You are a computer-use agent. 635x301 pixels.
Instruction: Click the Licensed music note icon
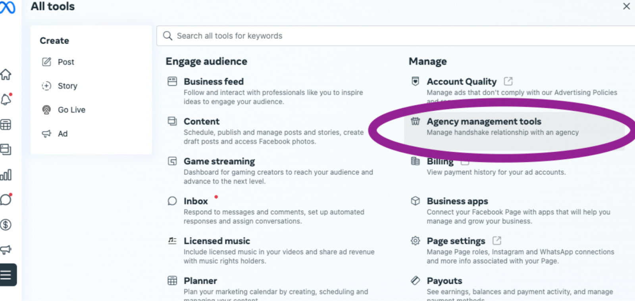pyautogui.click(x=172, y=241)
